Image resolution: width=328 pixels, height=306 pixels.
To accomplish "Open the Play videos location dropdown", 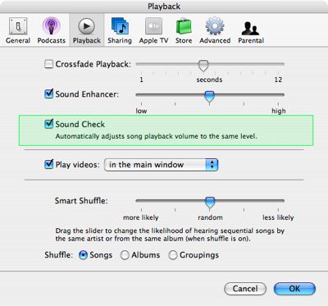I will (x=161, y=165).
